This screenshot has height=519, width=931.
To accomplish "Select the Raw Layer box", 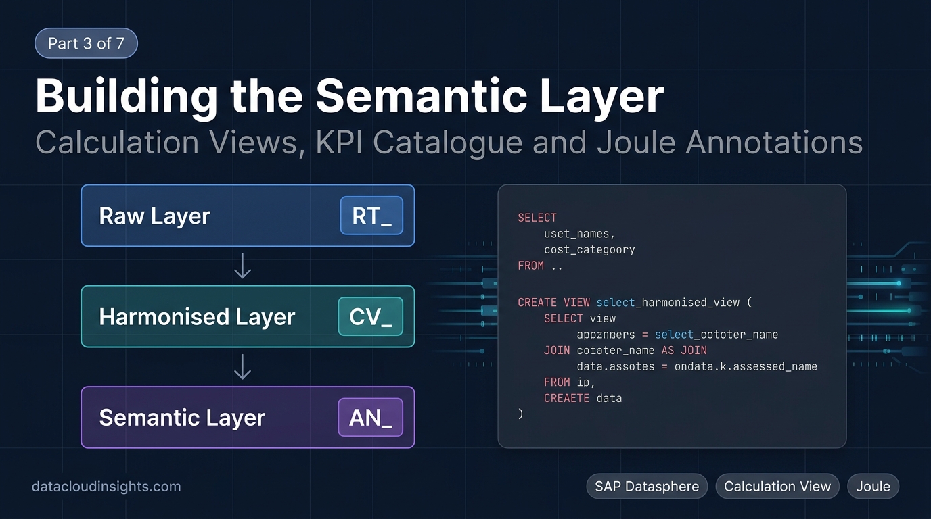I will point(248,216).
